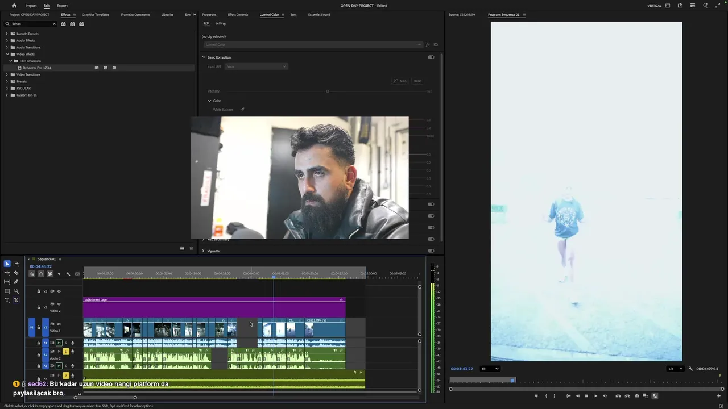Image resolution: width=728 pixels, height=409 pixels.
Task: Switch to Graphics Templates tab
Action: (96, 14)
